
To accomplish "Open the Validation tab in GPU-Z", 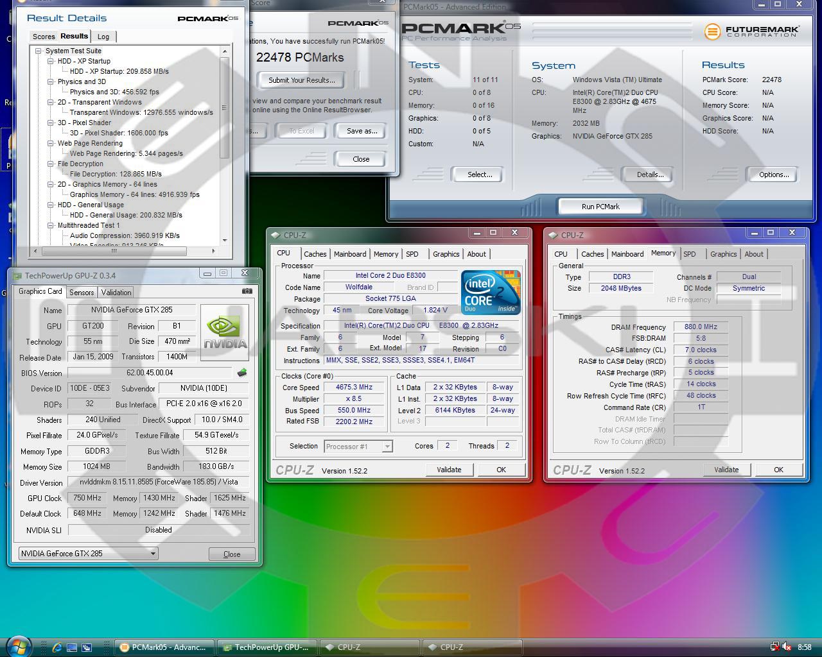I will coord(116,292).
